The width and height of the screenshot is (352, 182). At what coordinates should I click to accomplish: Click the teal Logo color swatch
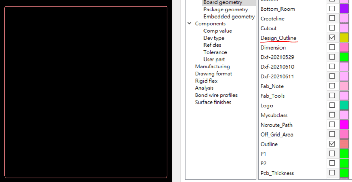(x=344, y=105)
